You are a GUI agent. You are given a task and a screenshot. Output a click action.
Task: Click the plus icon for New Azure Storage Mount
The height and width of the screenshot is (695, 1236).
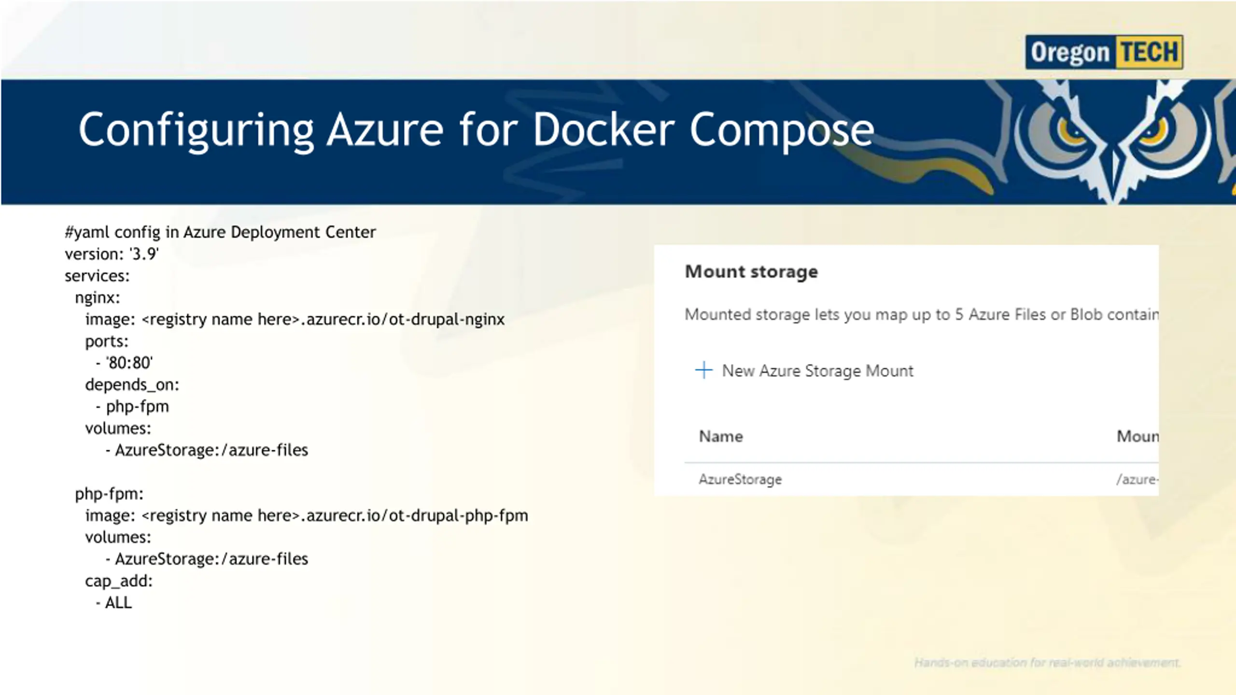703,370
